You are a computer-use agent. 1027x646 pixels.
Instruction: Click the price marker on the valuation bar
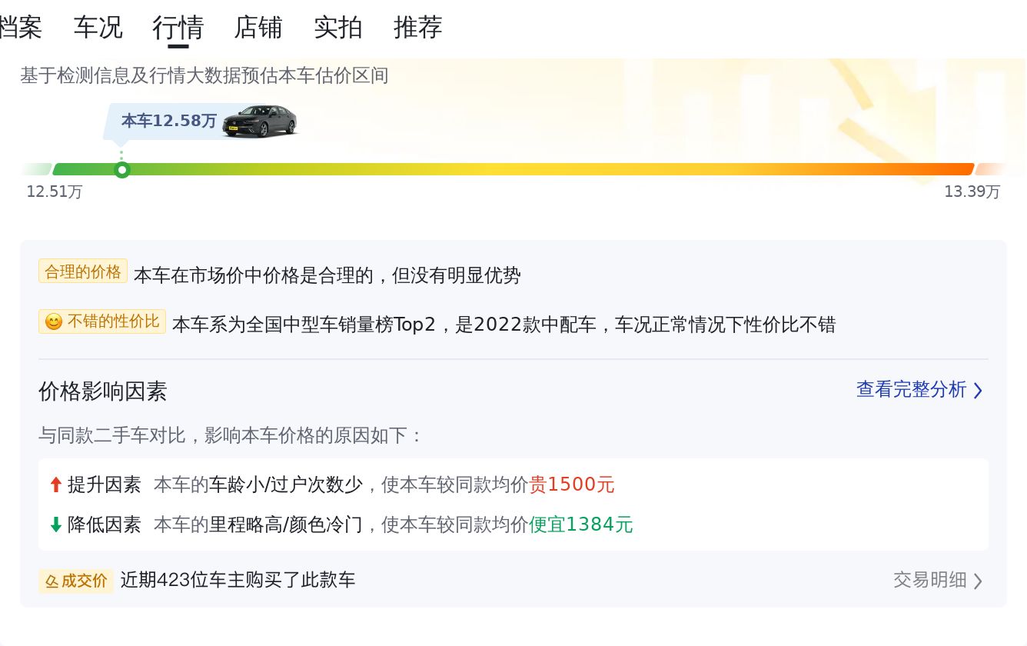click(121, 170)
